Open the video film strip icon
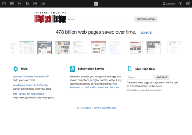192x135 pixels. pyautogui.click(x=19, y=4)
